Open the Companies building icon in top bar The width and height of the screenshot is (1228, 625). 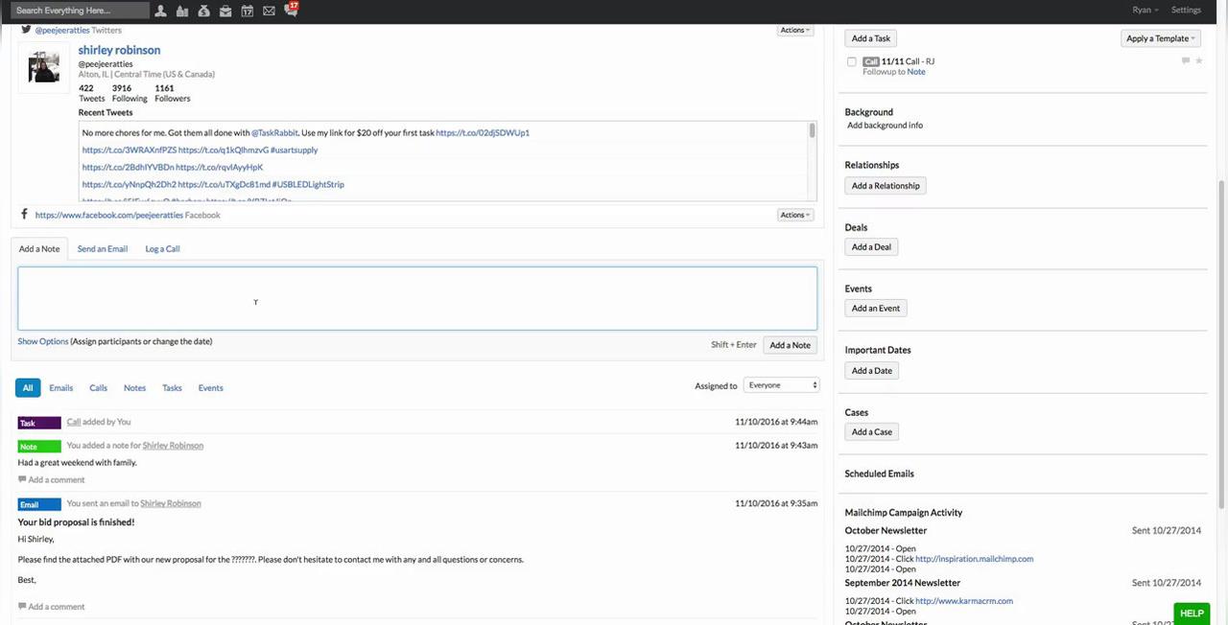(x=182, y=11)
